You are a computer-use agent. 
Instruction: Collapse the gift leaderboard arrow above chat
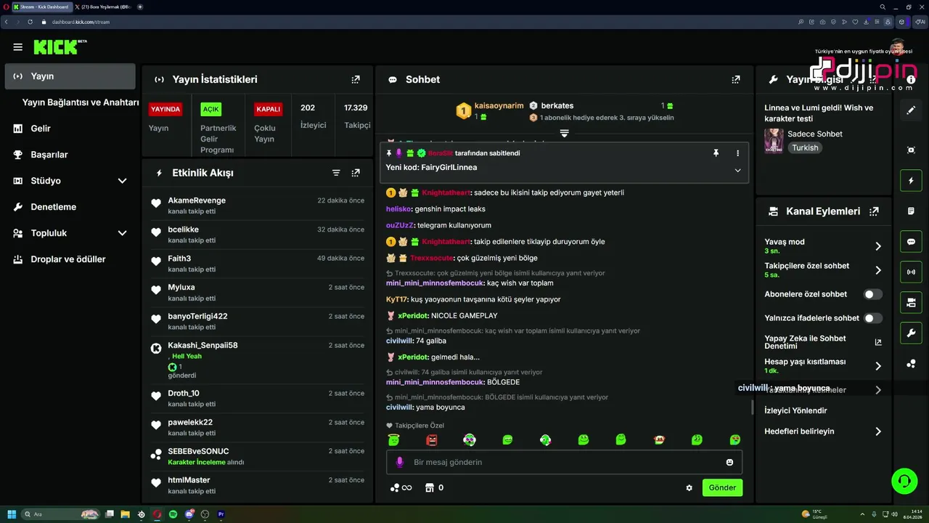click(564, 133)
